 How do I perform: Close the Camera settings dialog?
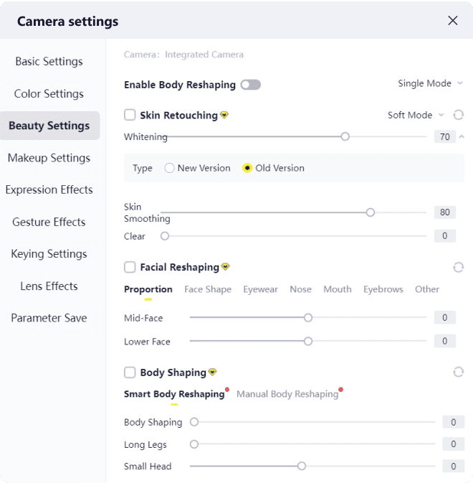[x=453, y=21]
